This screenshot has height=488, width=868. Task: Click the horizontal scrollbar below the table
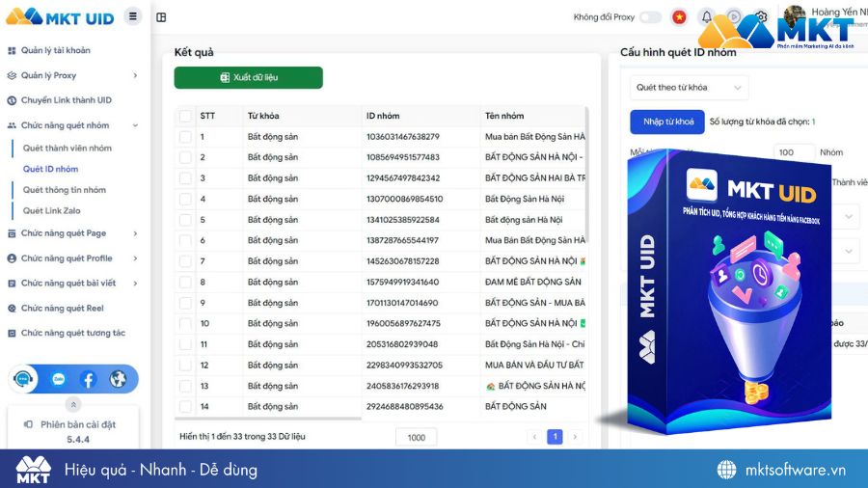(268, 419)
